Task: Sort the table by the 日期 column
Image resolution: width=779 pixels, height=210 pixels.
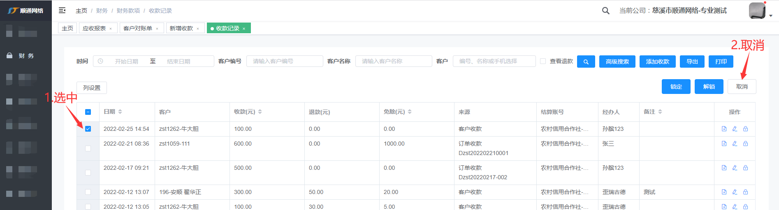Action: tap(120, 112)
